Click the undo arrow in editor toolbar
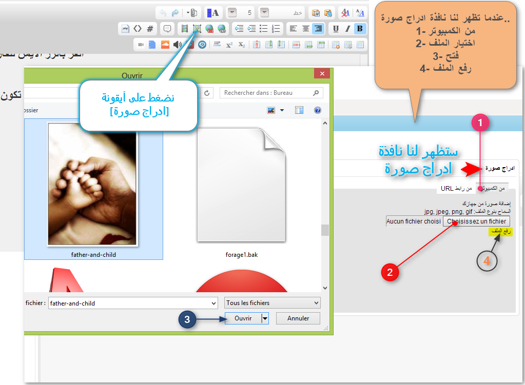This screenshot has height=385, width=525. click(163, 13)
